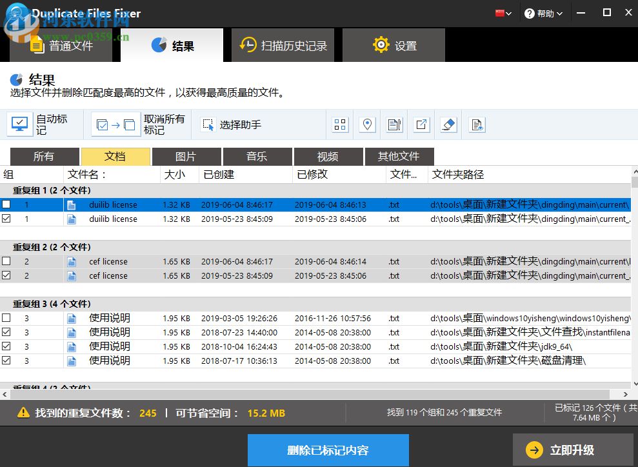The height and width of the screenshot is (467, 638).
Task: Click the 立即升级 upgrade button
Action: [573, 450]
